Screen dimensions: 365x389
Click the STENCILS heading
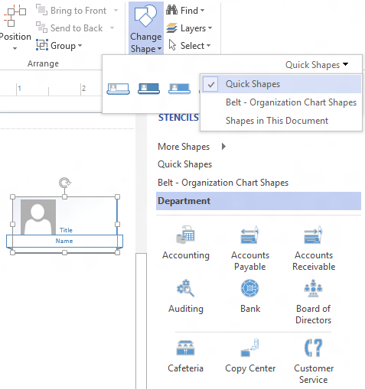tap(178, 118)
